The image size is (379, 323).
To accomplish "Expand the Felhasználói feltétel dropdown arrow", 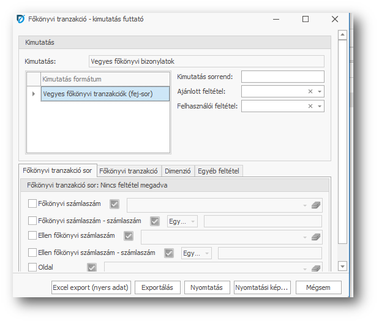I will [x=320, y=106].
